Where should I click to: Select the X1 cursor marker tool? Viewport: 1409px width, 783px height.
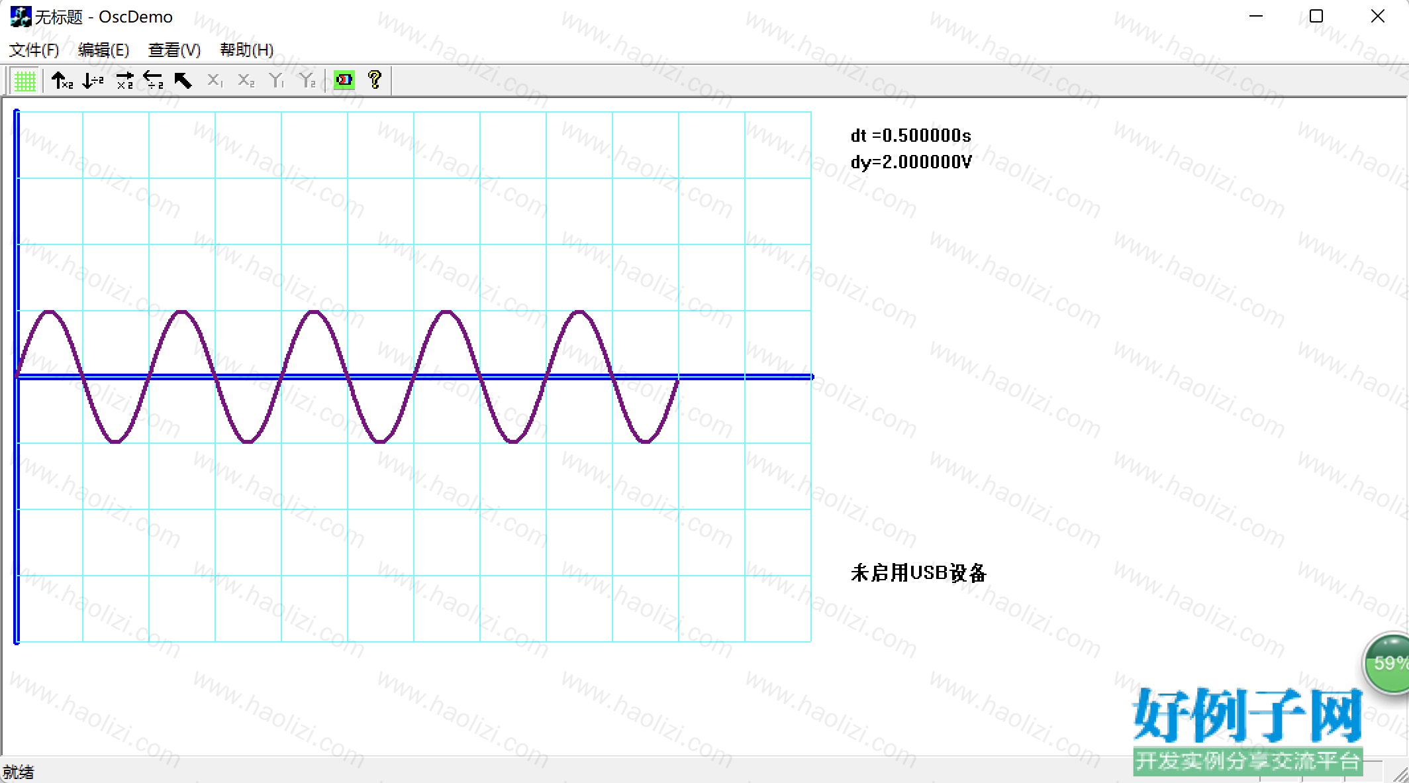215,81
